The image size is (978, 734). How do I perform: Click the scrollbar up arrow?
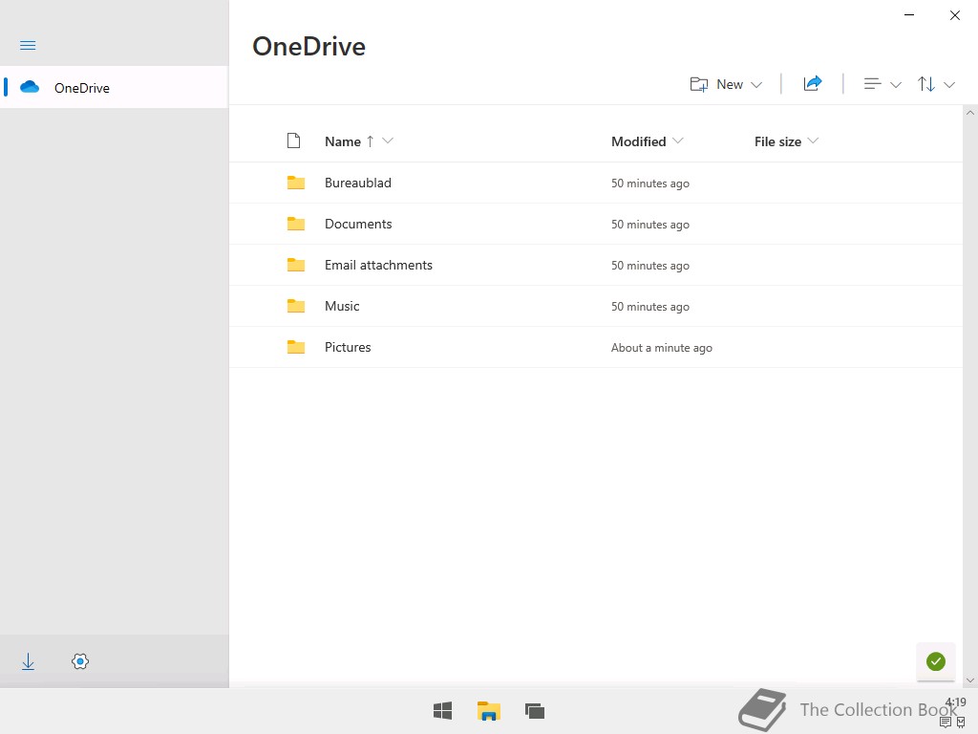click(970, 113)
